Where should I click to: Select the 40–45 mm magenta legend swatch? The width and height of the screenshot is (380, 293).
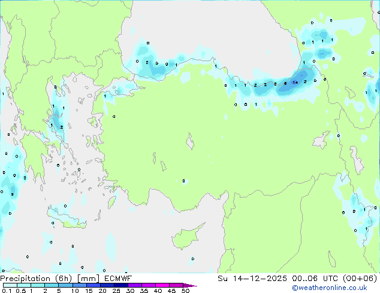[162, 285]
